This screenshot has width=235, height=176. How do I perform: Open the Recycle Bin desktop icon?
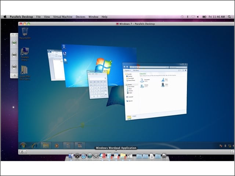(25, 33)
